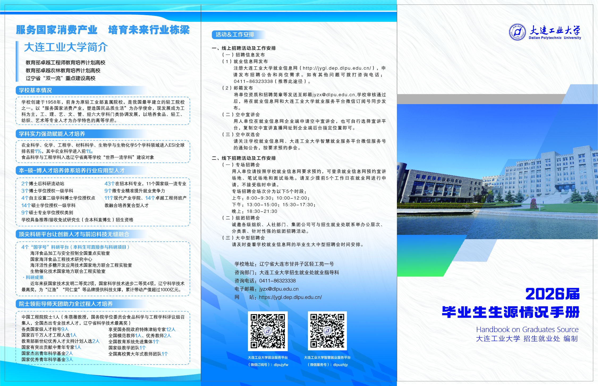Image resolution: width=598 pixels, height=386 pixels.
Task: Click the phone number after 咨询电话
Action: (277, 281)
